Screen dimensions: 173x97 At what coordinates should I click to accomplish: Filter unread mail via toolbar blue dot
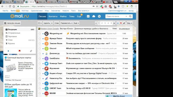click(118, 23)
